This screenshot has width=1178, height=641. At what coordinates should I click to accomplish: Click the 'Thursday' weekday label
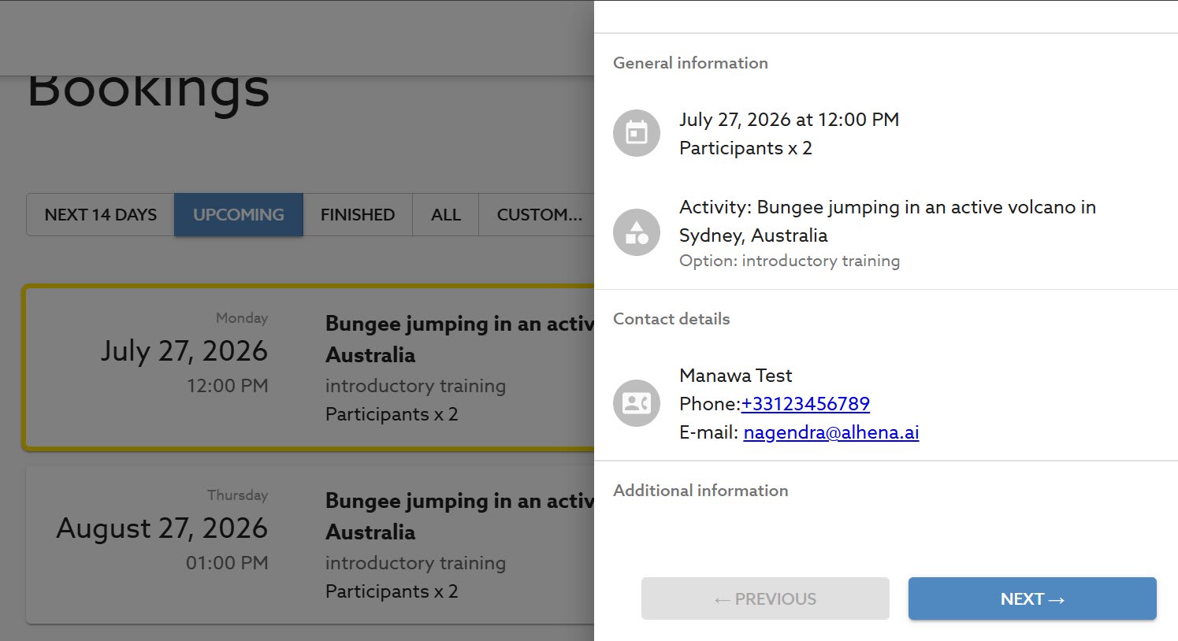[x=237, y=495]
